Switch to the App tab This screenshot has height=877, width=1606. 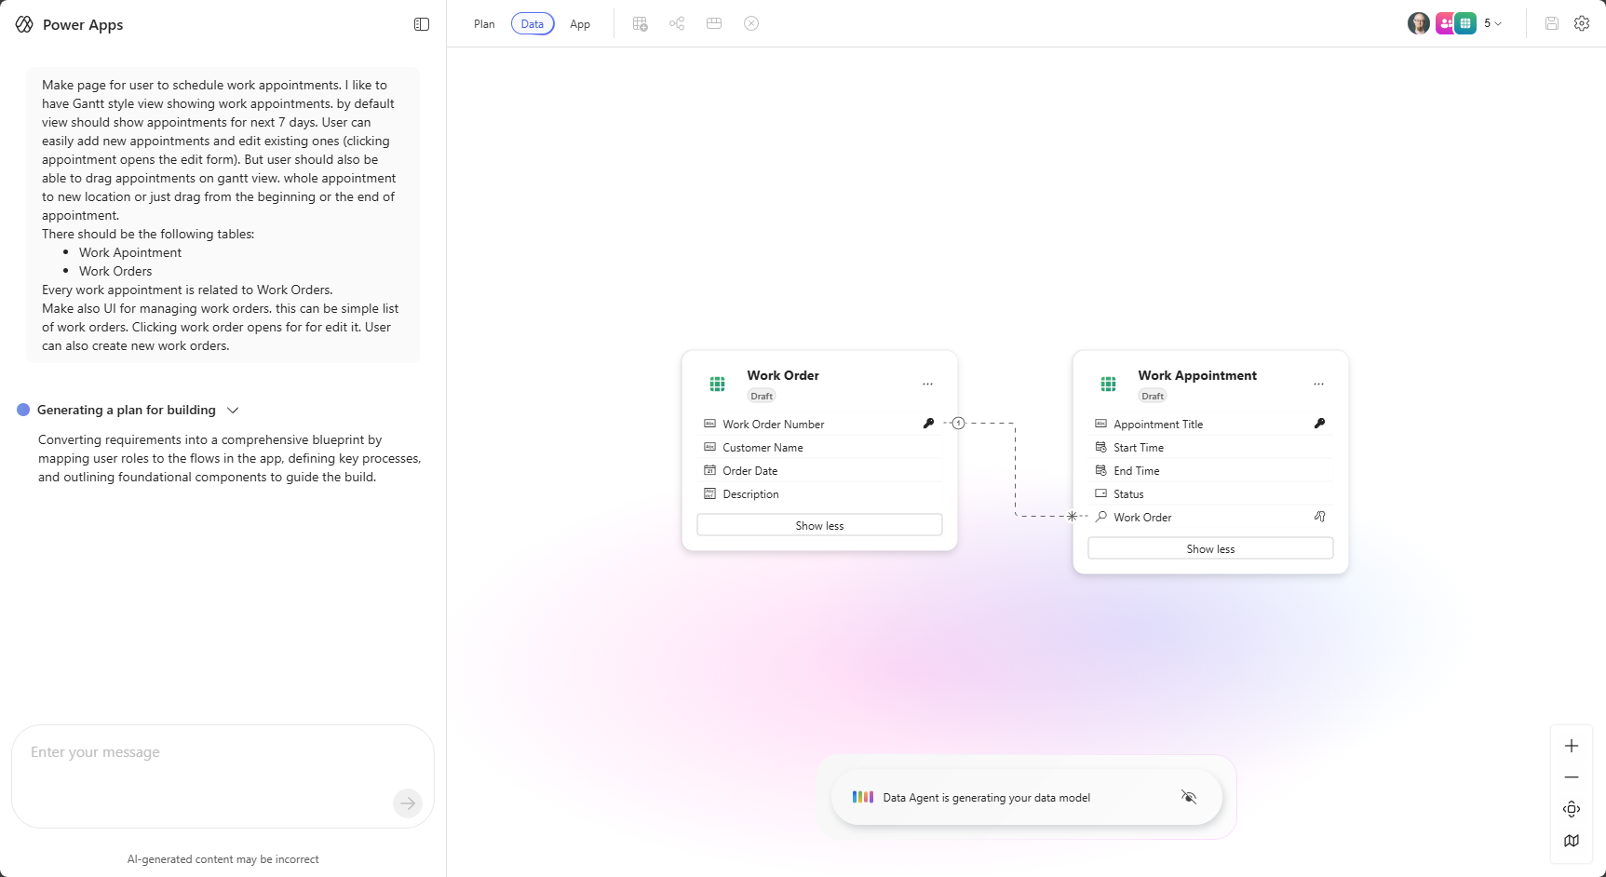(580, 24)
